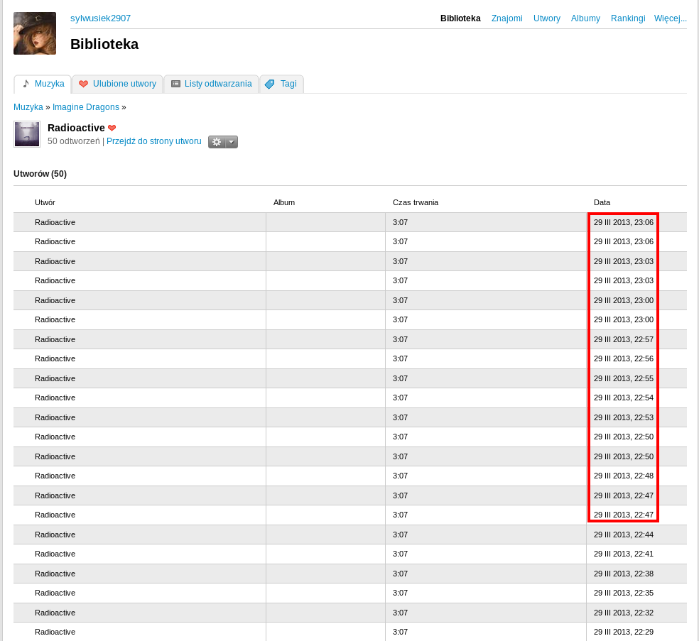This screenshot has width=699, height=641.
Task: Click the Utwór column header
Action: (45, 202)
